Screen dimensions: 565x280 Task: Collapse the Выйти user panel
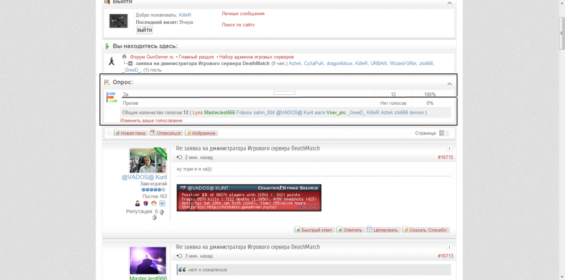click(449, 3)
